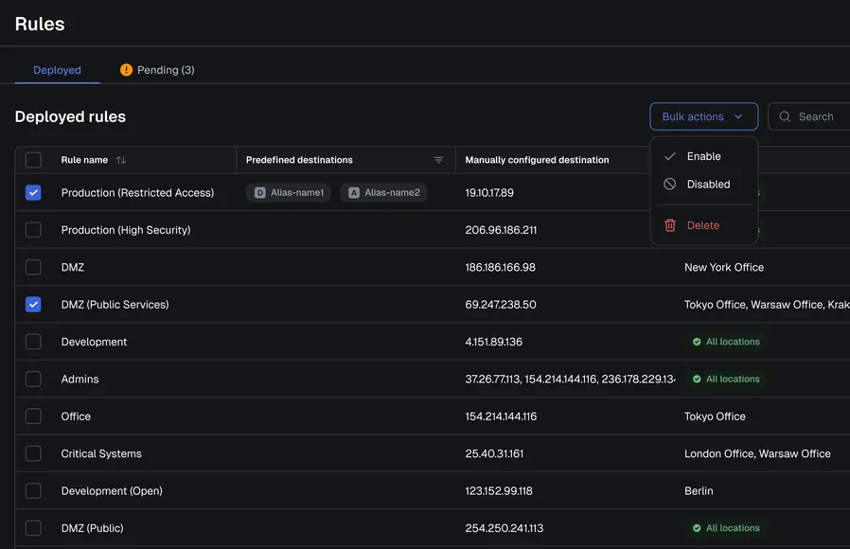This screenshot has height=549, width=850.
Task: Click IP address 186.186.166.98
Action: coord(501,267)
